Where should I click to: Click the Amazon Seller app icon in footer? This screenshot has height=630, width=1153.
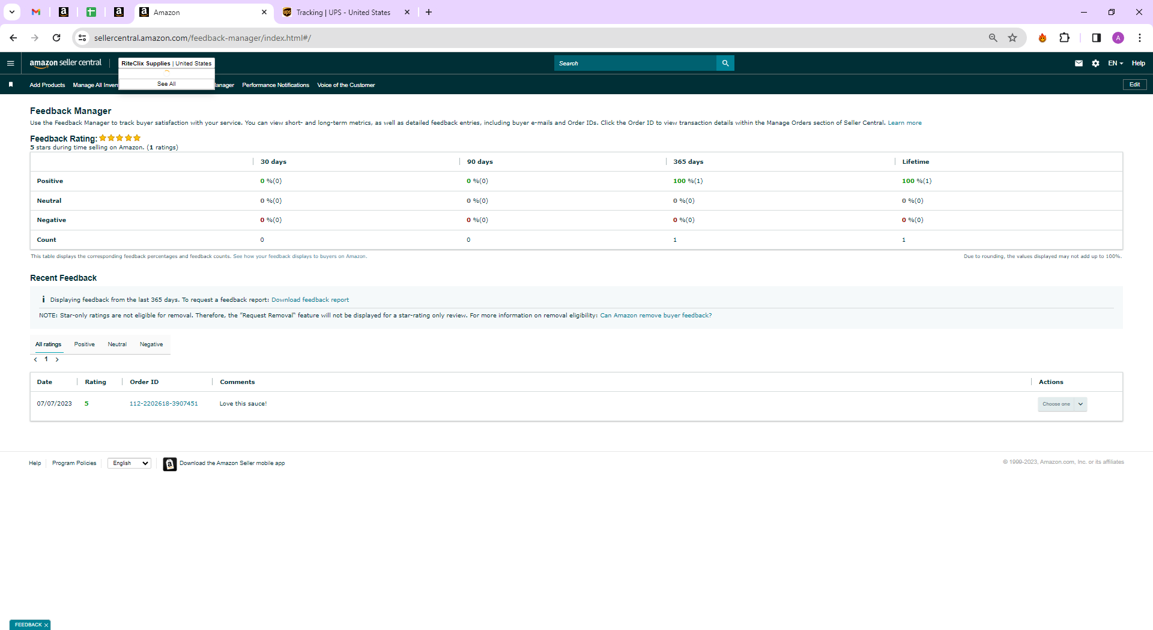click(x=170, y=464)
